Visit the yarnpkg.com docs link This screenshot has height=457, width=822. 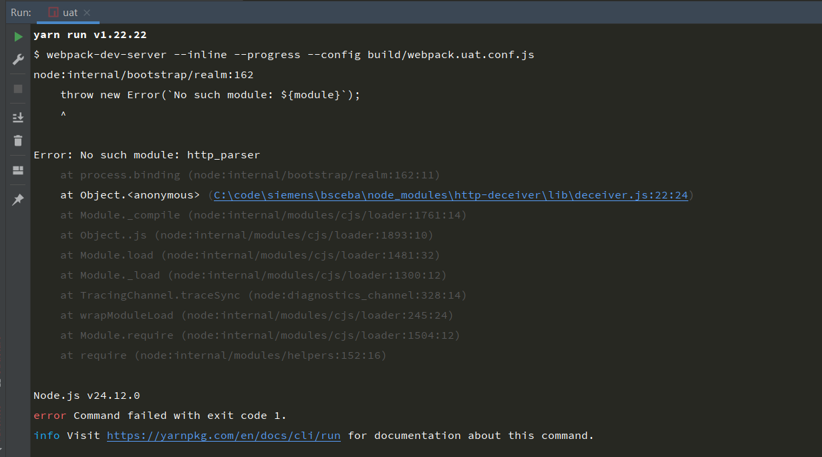tap(223, 436)
